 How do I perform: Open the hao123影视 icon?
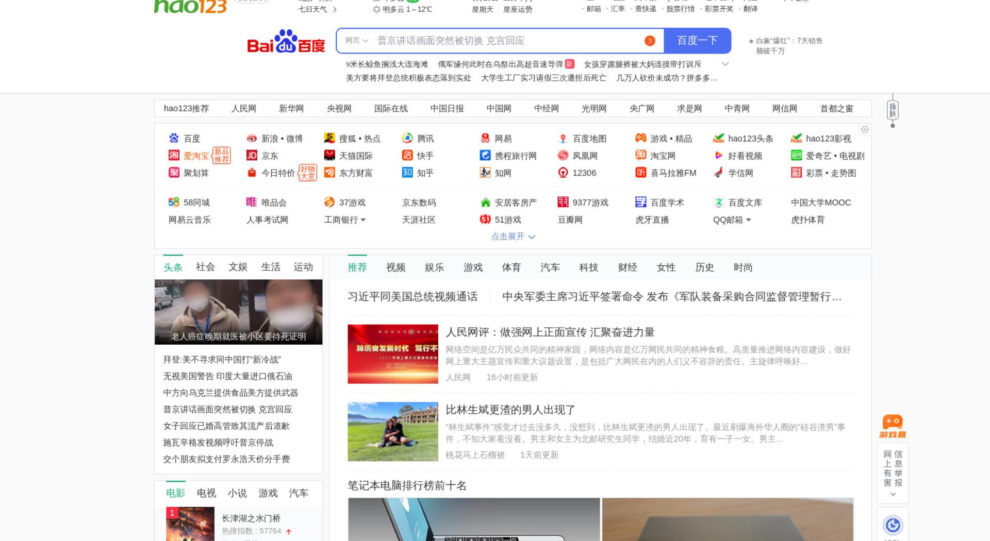pos(797,138)
